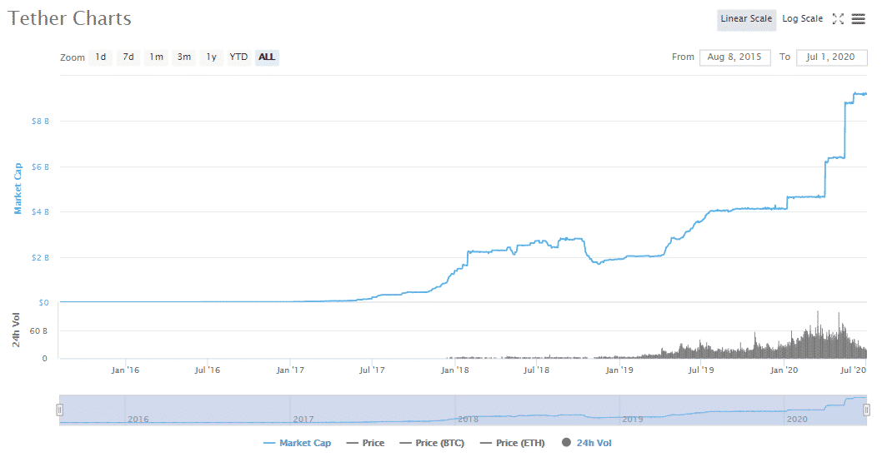The height and width of the screenshot is (457, 887).
Task: Click the $4 B axis label
Action: click(40, 211)
